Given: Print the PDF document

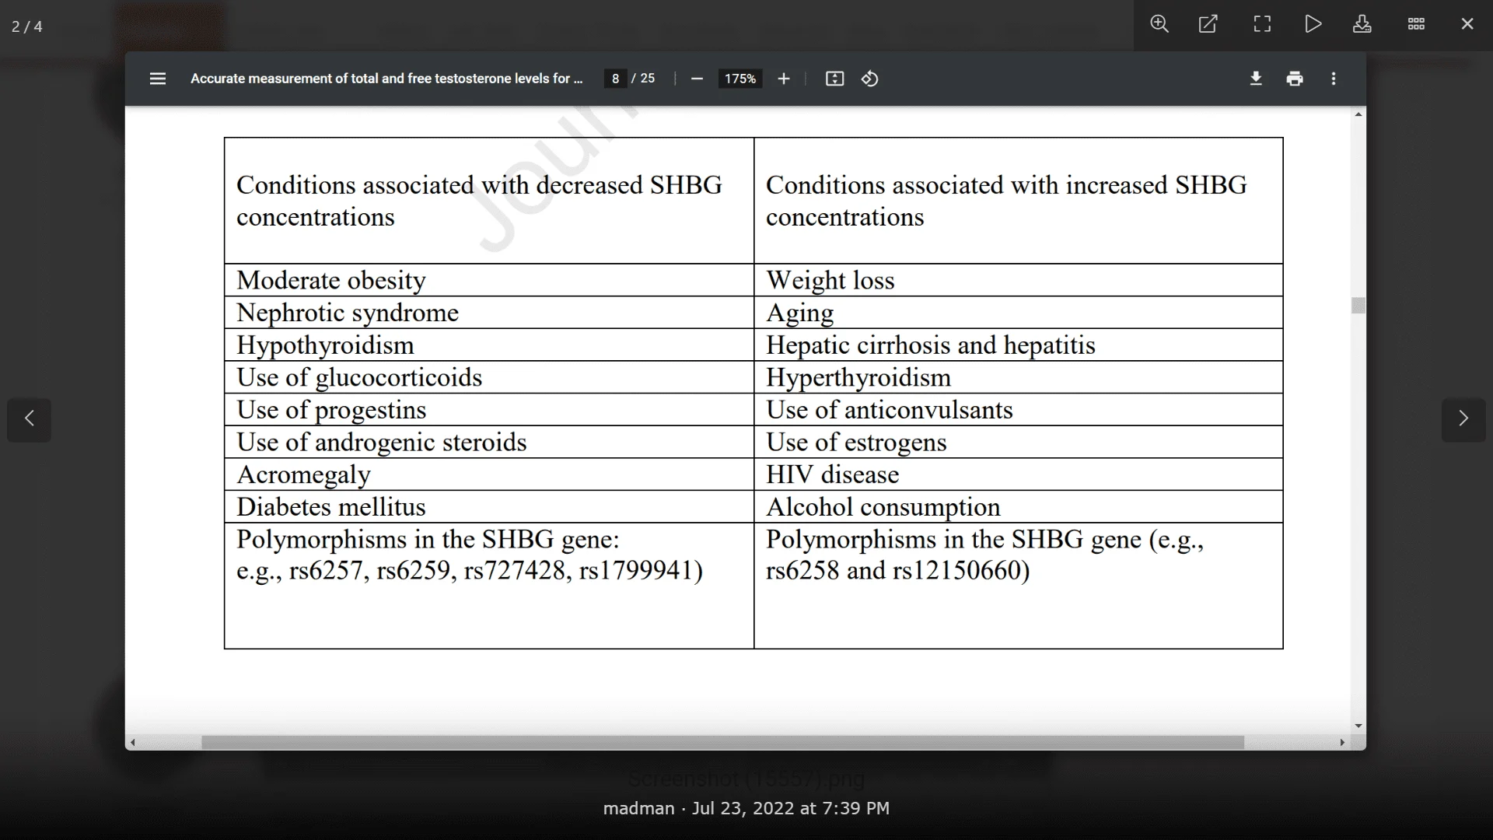Looking at the screenshot, I should (x=1295, y=79).
